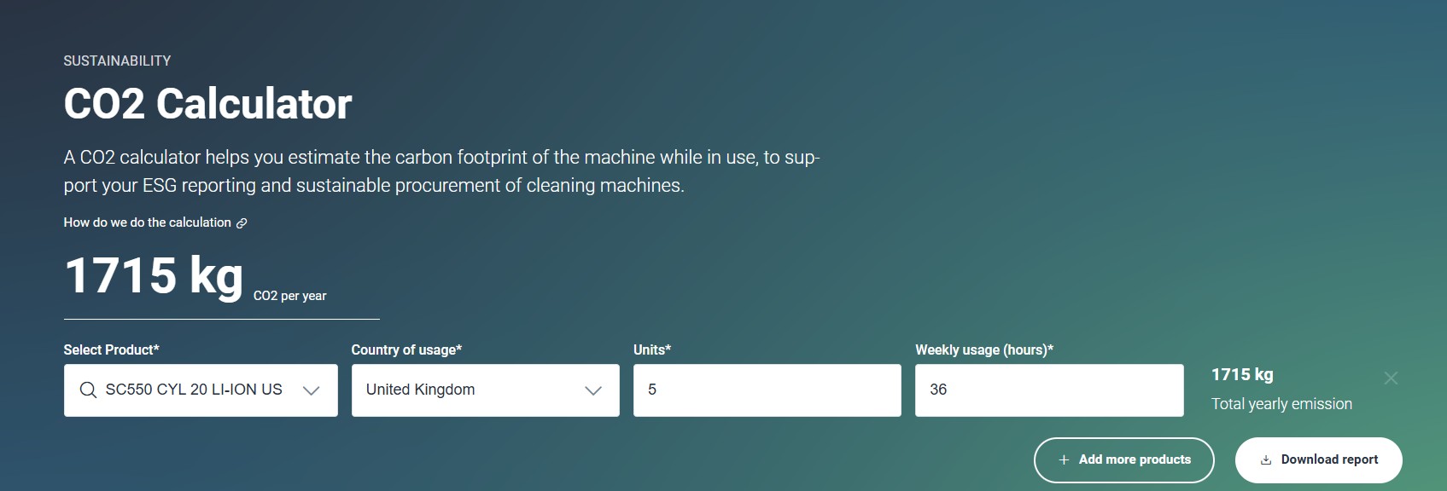Select the SC550 CYL 20 LI-ION US product text

194,390
